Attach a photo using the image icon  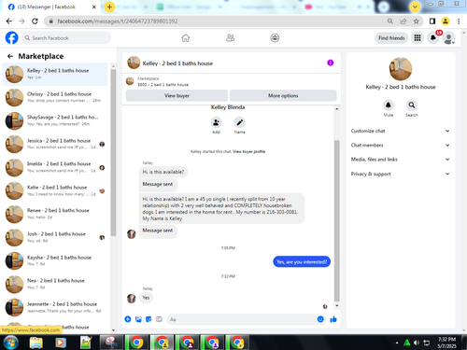coord(138,319)
